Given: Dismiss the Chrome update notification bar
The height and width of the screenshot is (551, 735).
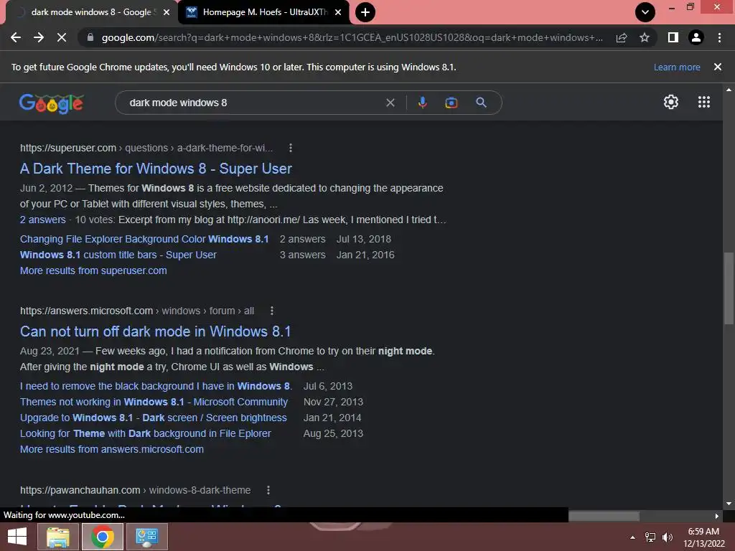Looking at the screenshot, I should [718, 67].
